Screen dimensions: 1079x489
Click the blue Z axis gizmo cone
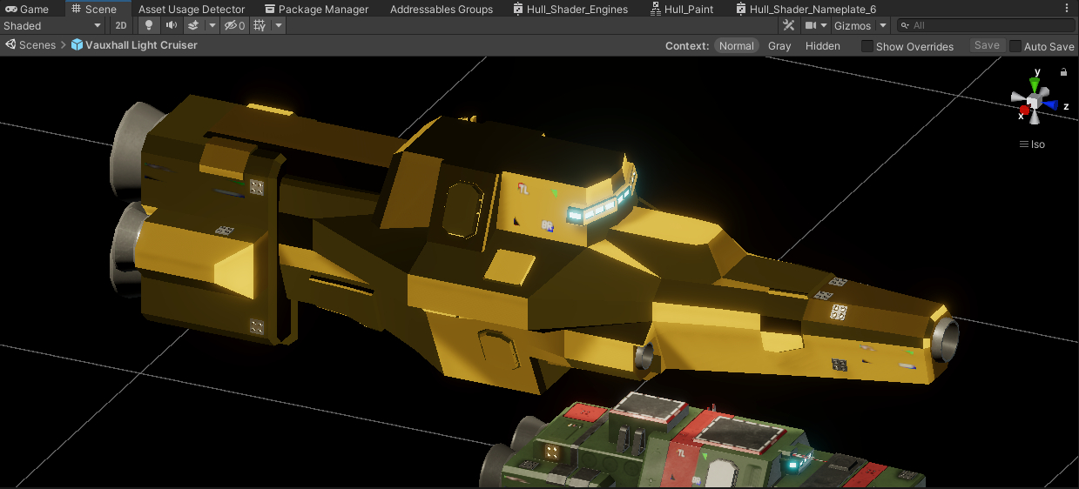coord(1051,105)
